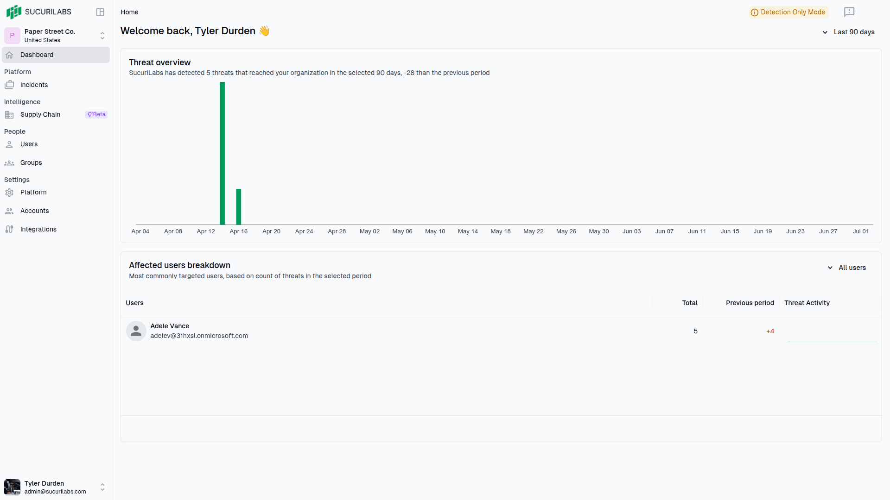Click the Users column header
This screenshot has width=890, height=500.
134,303
